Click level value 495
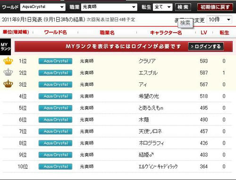236x180 pixels. (x=204, y=108)
